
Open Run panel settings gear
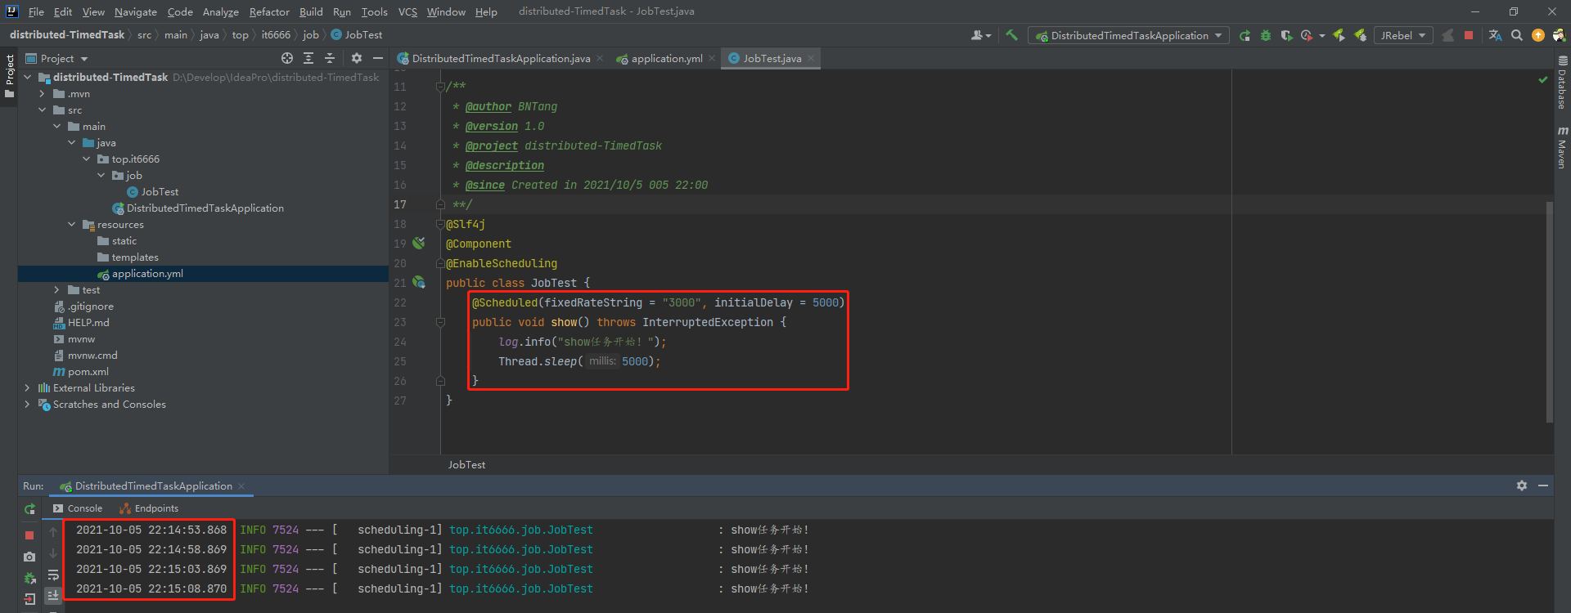click(x=1522, y=485)
